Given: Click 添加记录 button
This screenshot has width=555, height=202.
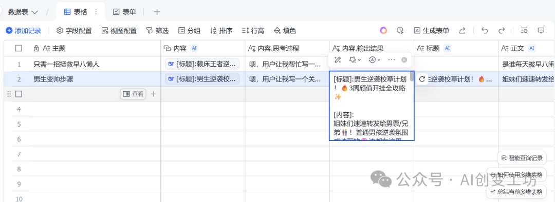Looking at the screenshot, I should [x=23, y=31].
